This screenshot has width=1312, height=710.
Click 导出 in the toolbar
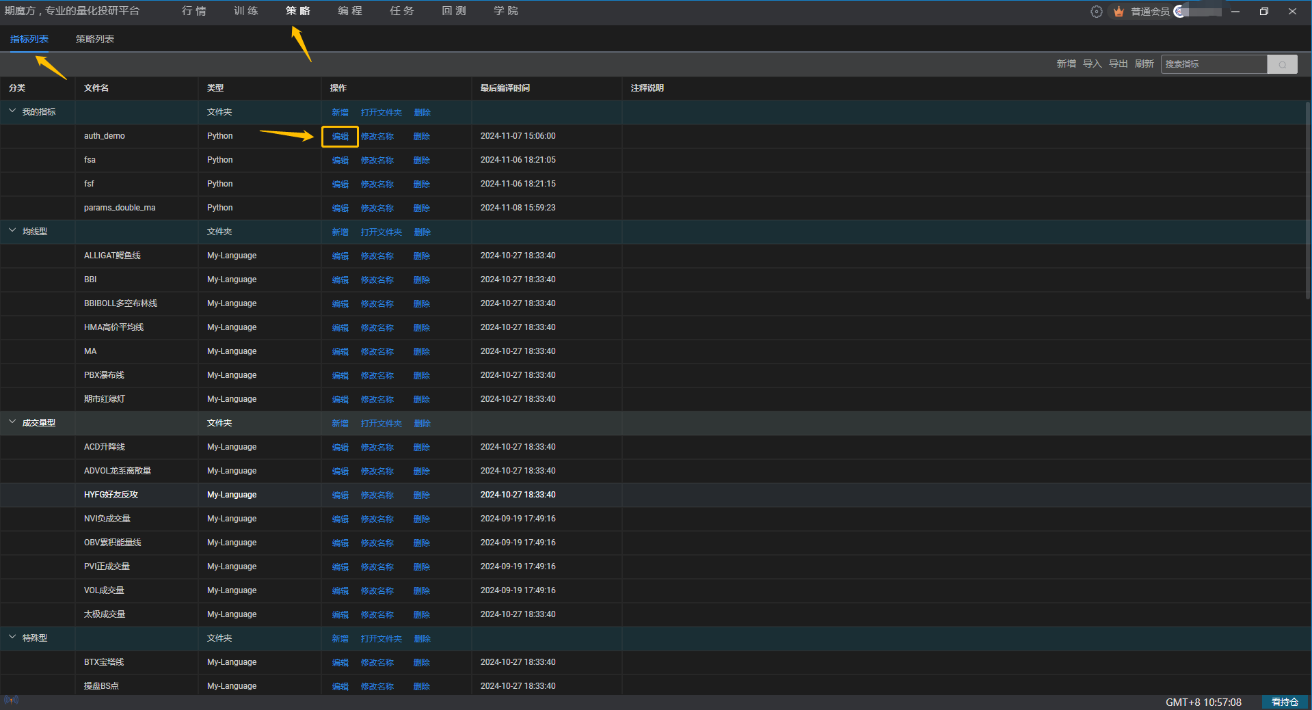pyautogui.click(x=1118, y=64)
